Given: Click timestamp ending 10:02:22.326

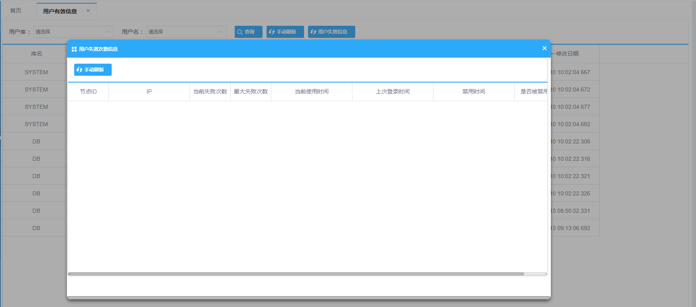Looking at the screenshot, I should (x=571, y=193).
